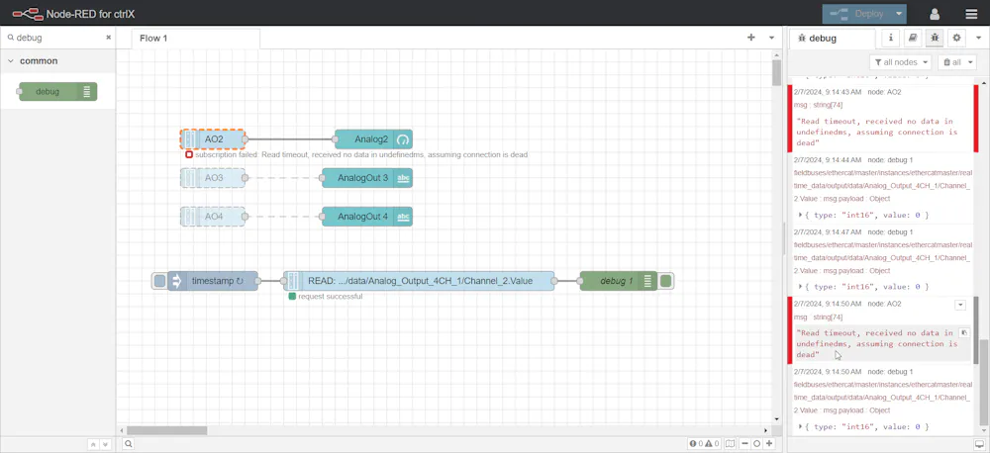Click the Deploy button

[x=856, y=14]
